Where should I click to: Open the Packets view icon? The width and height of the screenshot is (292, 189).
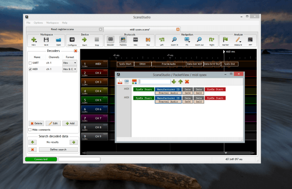click(x=123, y=39)
